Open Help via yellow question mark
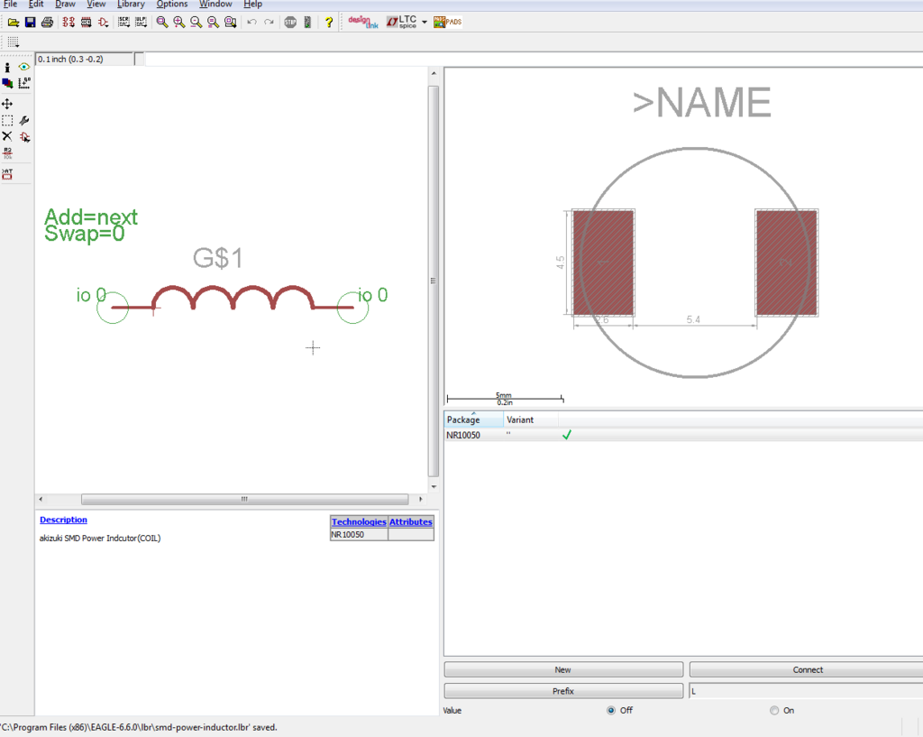 (x=328, y=23)
